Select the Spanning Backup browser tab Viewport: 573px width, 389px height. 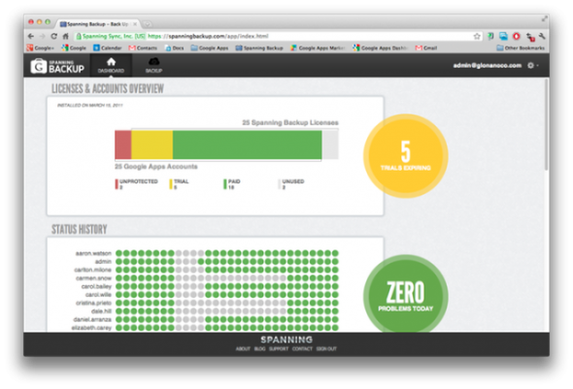tap(97, 24)
